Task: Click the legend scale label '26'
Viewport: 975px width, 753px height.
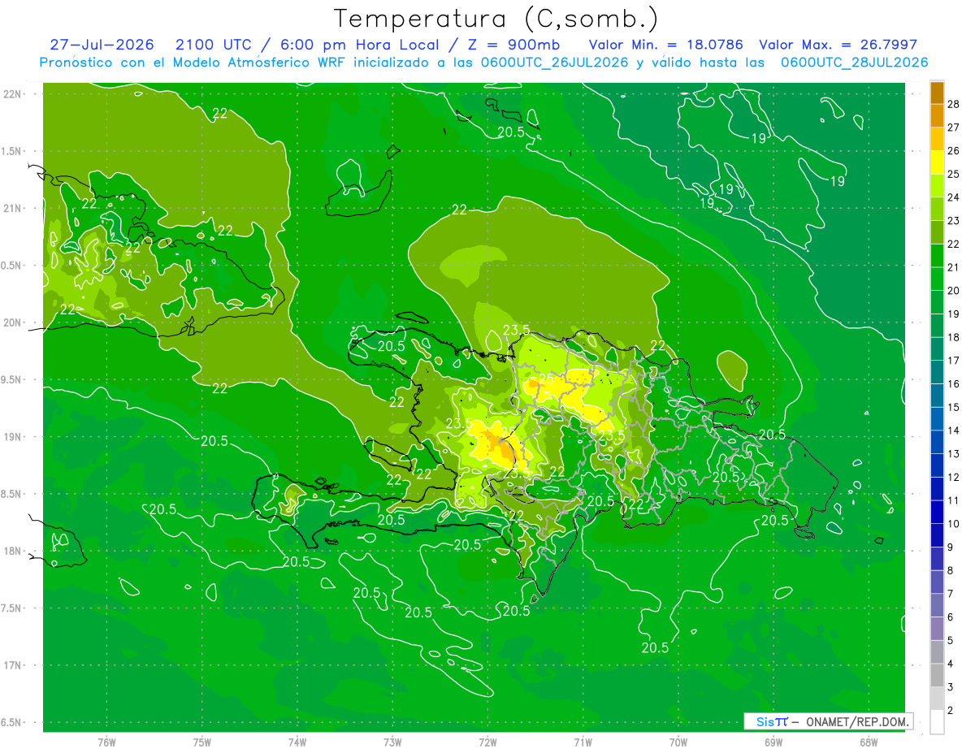Action: coord(955,150)
